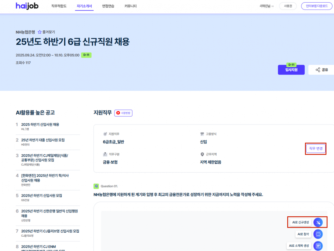Click the AI 첨삭 round icon
This screenshot has width=334, height=251.
[318, 234]
